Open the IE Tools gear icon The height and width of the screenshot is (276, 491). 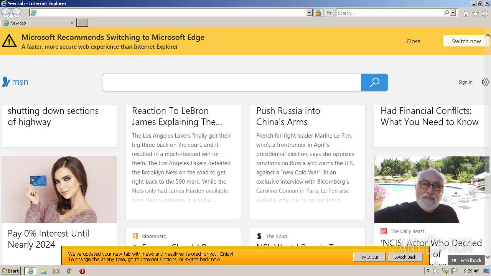(485, 13)
